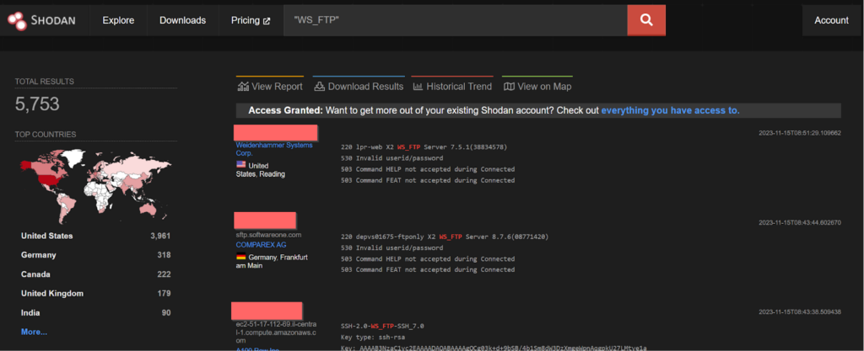The height and width of the screenshot is (351, 864).
Task: Filter results by India
Action: coord(30,312)
